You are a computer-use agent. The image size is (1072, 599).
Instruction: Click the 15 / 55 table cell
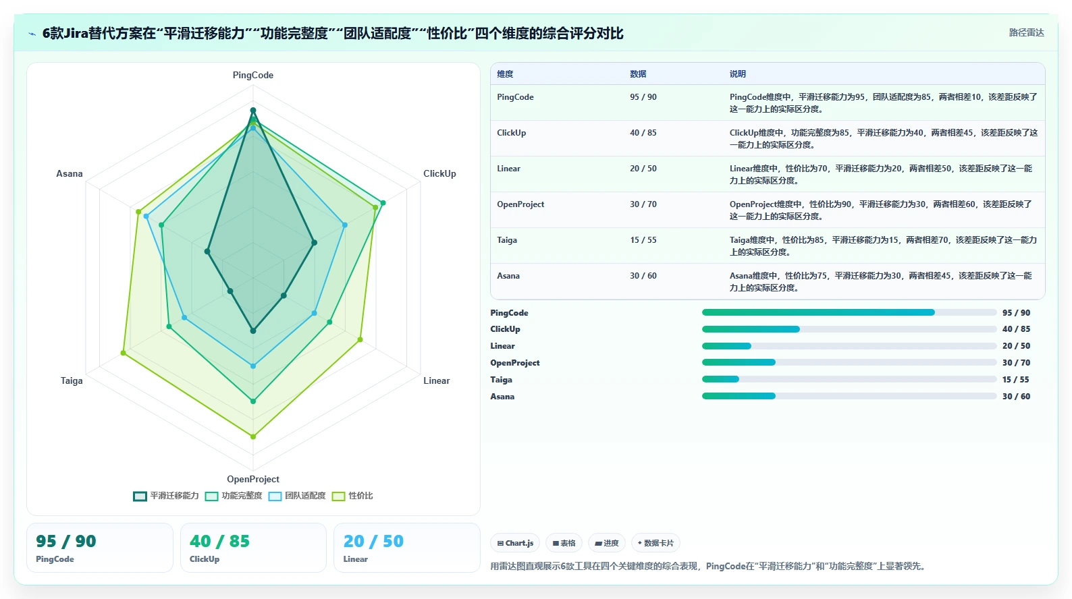(x=643, y=240)
